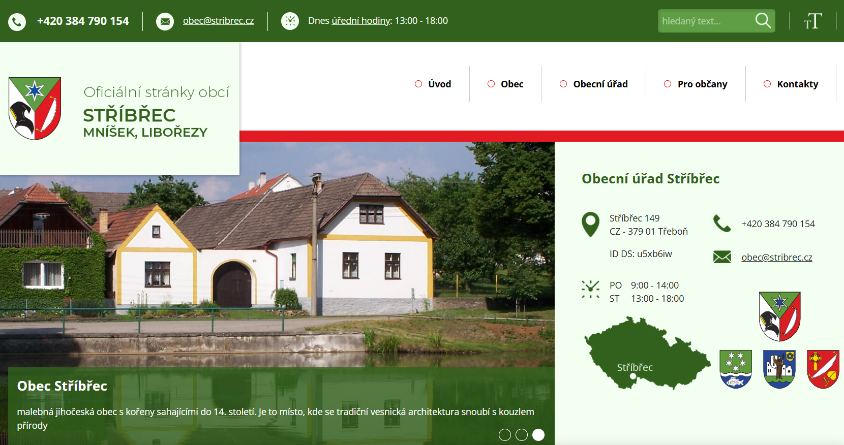Image resolution: width=844 pixels, height=445 pixels.
Task: Click the phone icon in top bar
Action: 17,21
